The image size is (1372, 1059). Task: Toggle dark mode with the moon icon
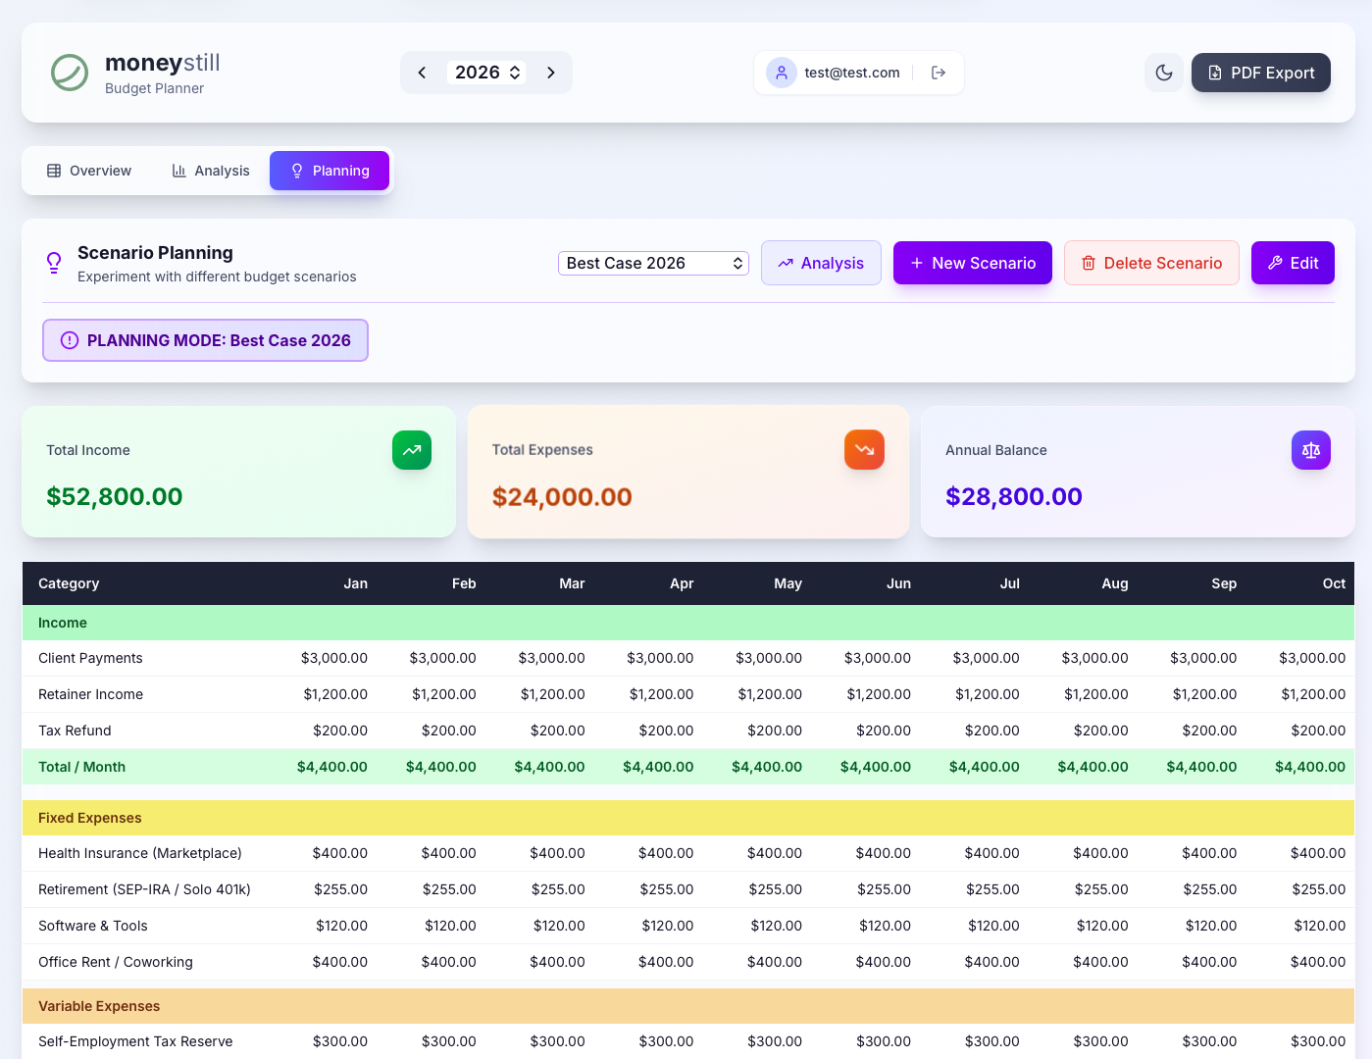point(1164,73)
